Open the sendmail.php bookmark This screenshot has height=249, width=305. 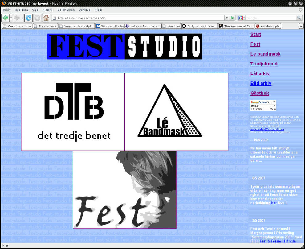pos(268,26)
